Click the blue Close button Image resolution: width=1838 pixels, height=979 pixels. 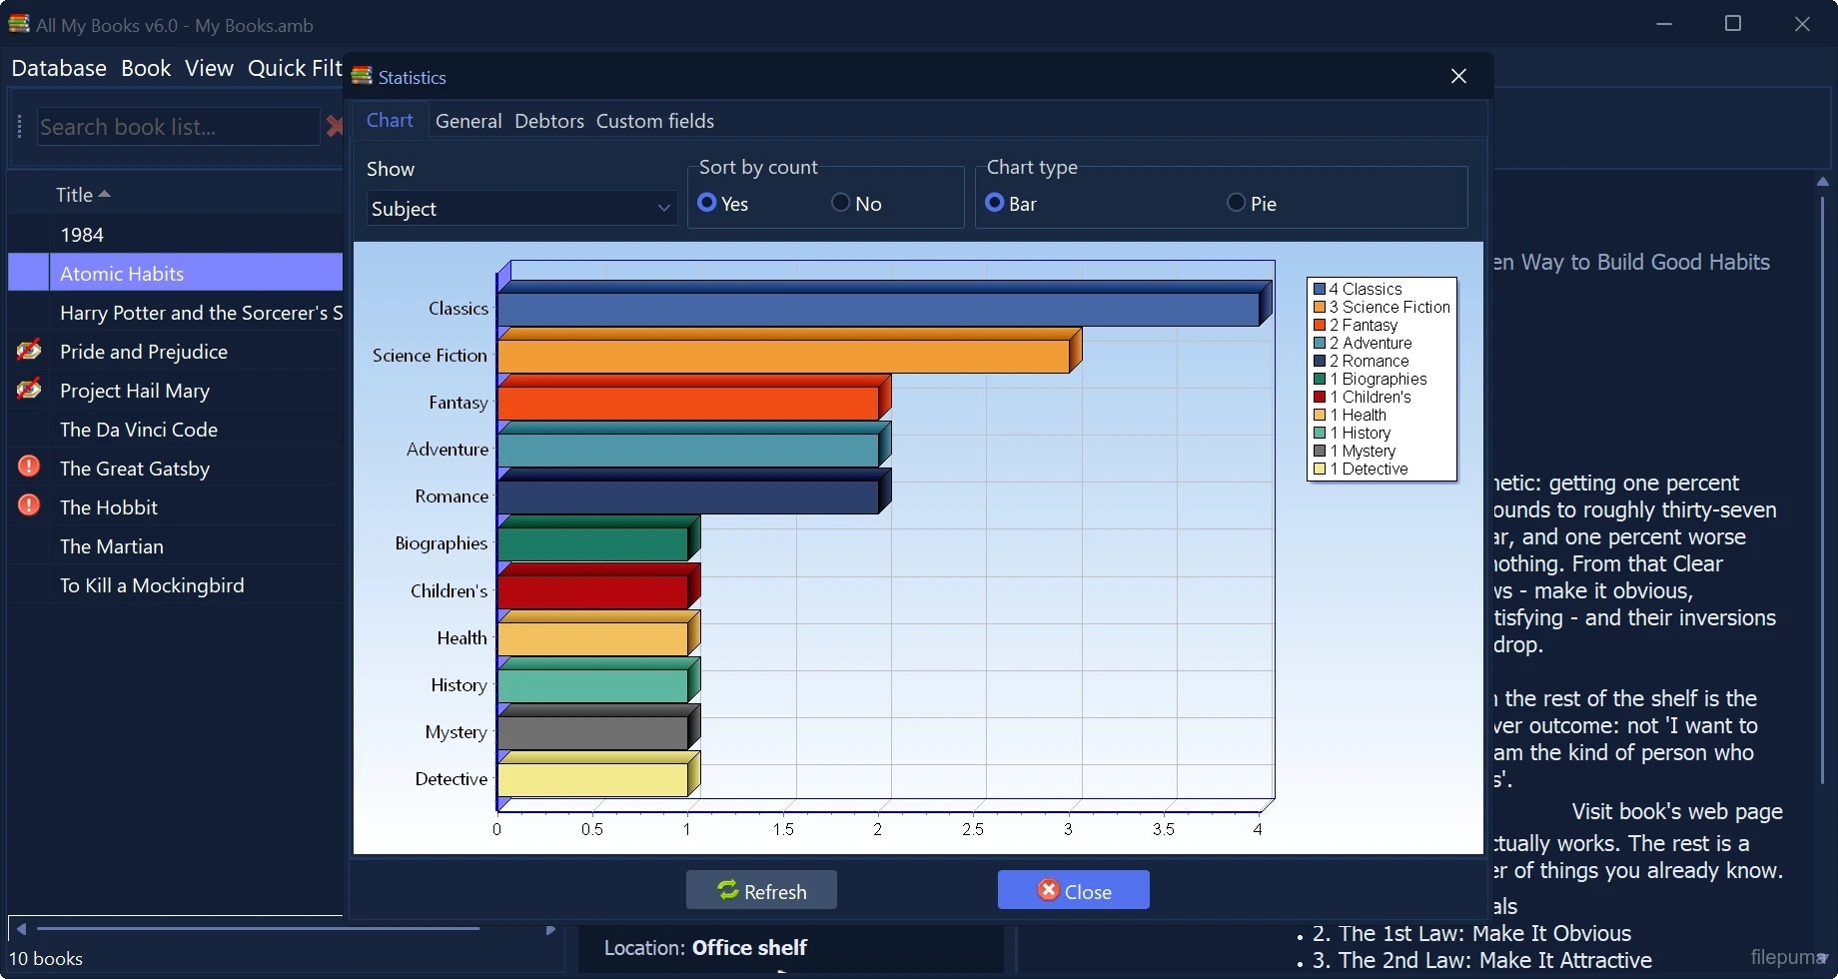click(x=1074, y=890)
